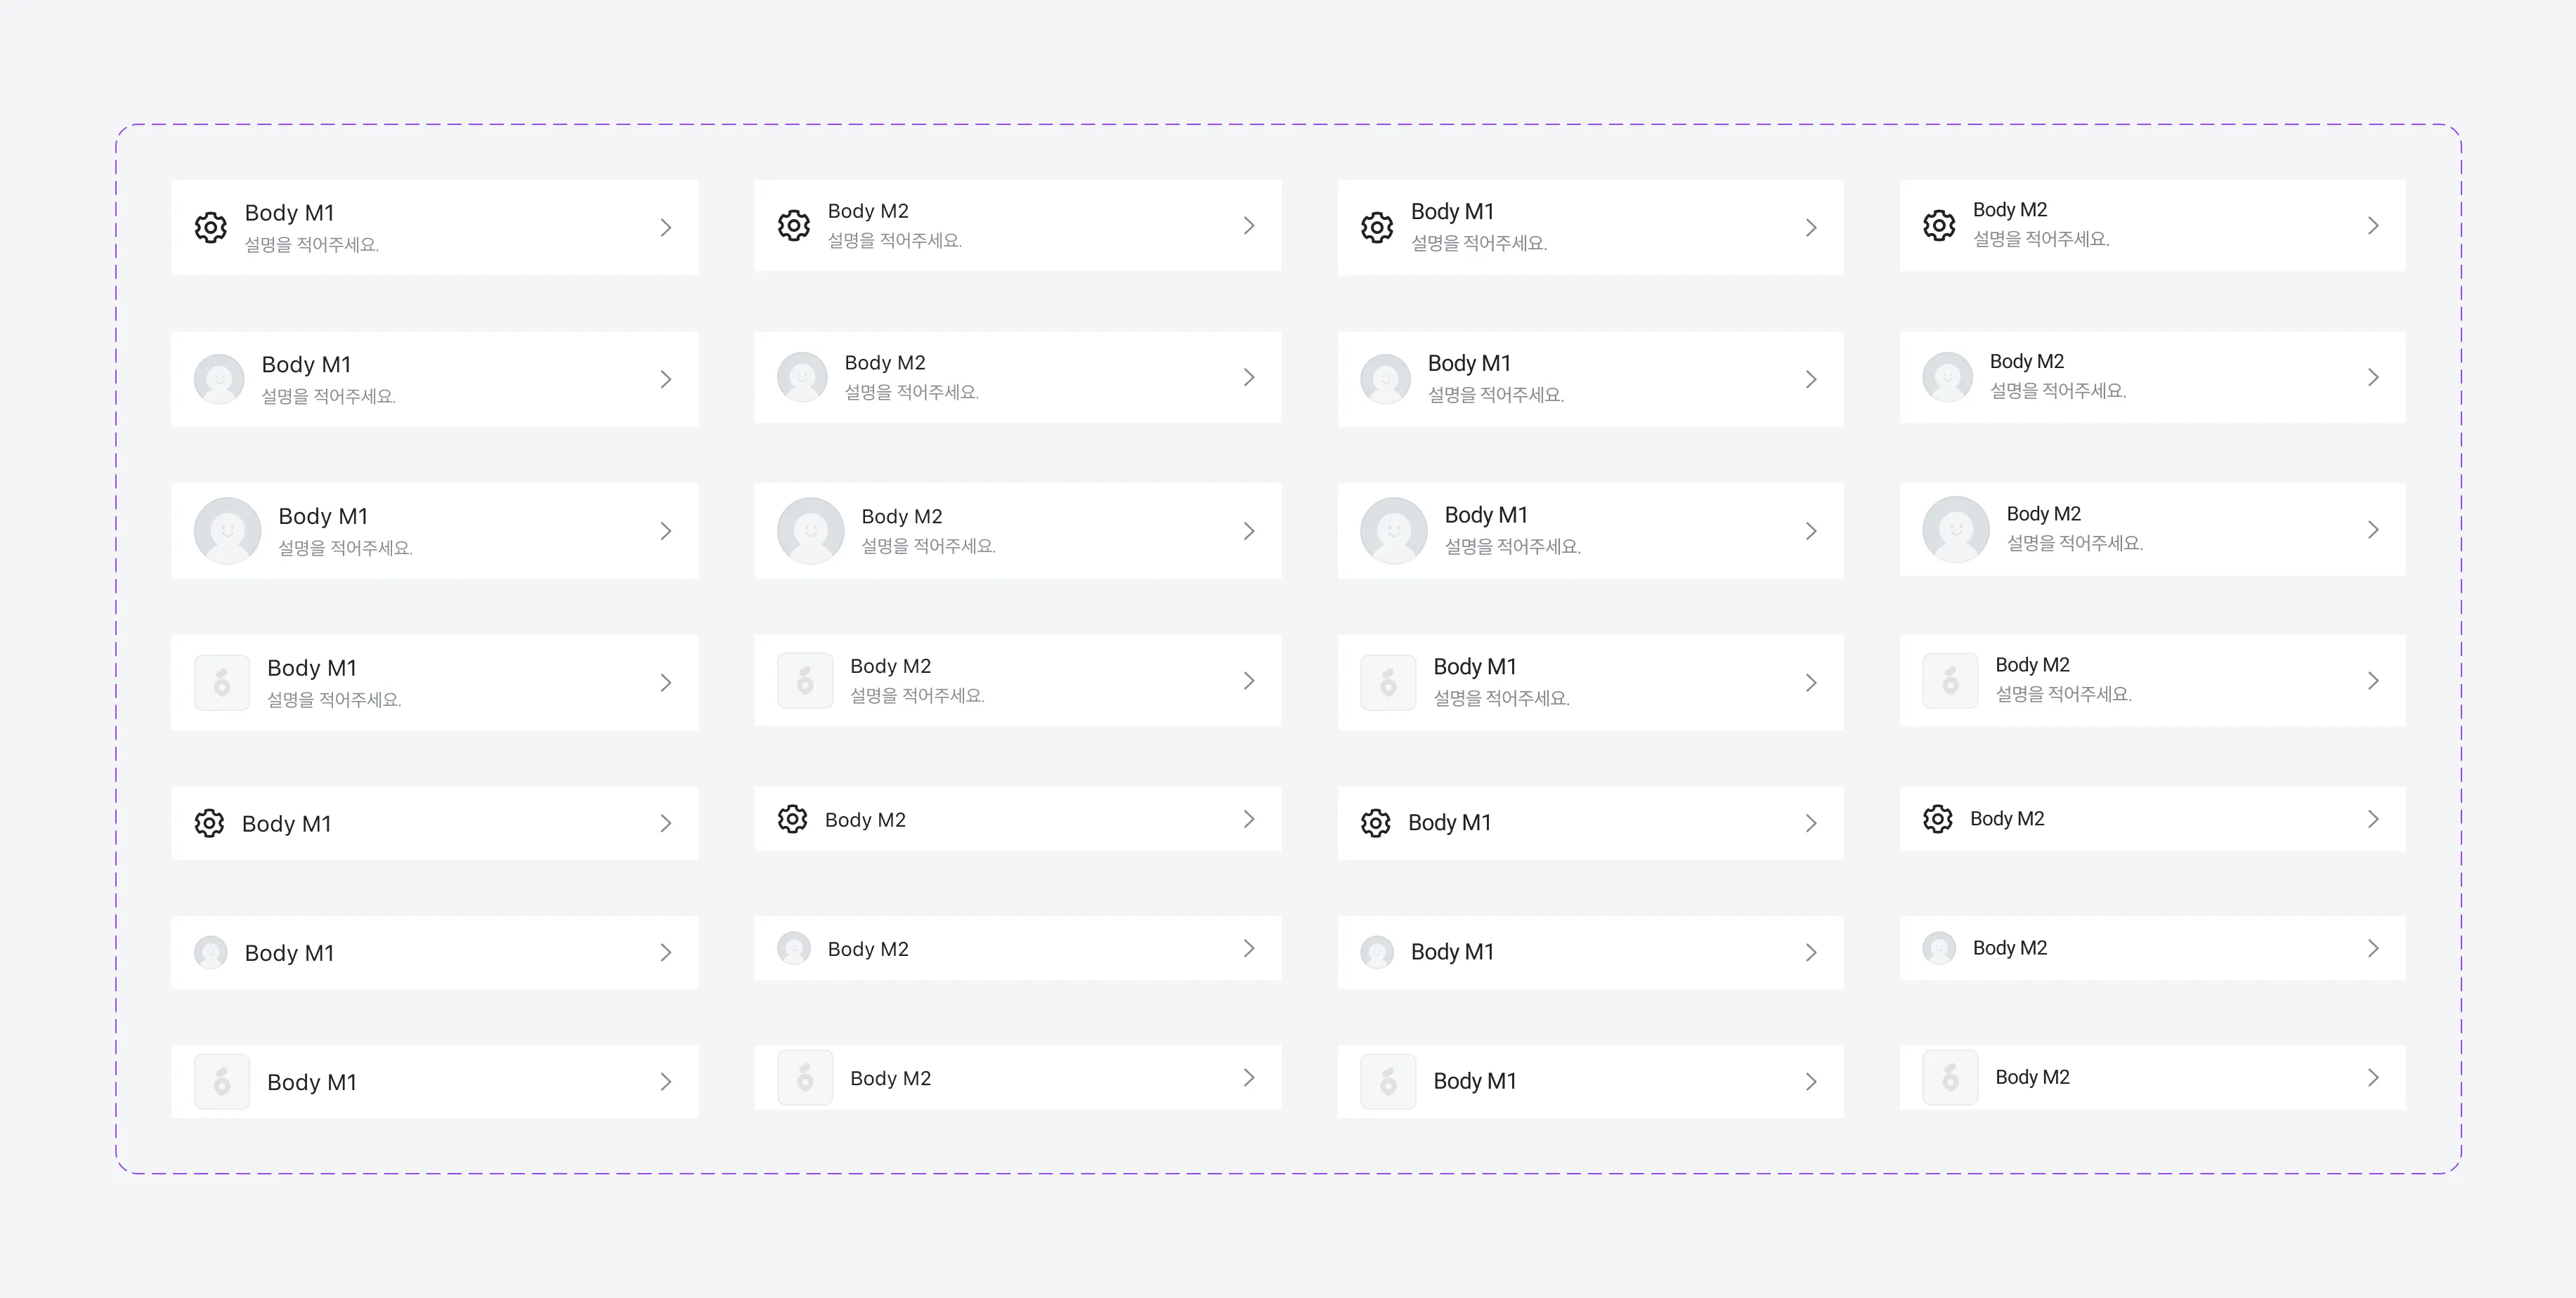The image size is (2576, 1298).
Task: Select gear icon of title-only Body M2, fourth column
Action: coord(1938,820)
